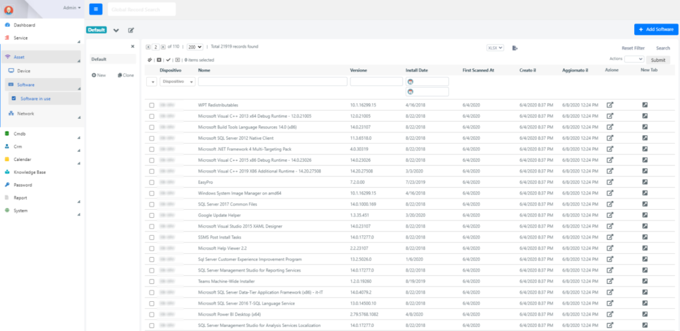
Task: Tick checkbox for Google Update Helper row
Action: tap(152, 215)
